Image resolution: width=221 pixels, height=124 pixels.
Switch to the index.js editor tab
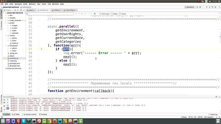point(57,10)
